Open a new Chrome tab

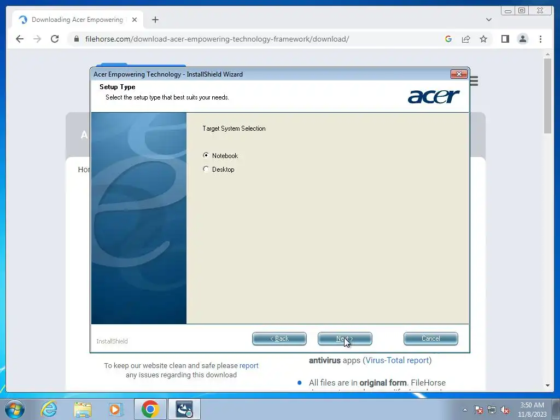[x=155, y=20]
